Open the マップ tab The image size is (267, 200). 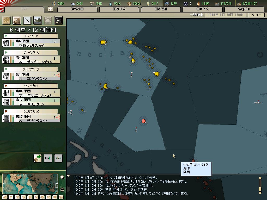click(24, 9)
